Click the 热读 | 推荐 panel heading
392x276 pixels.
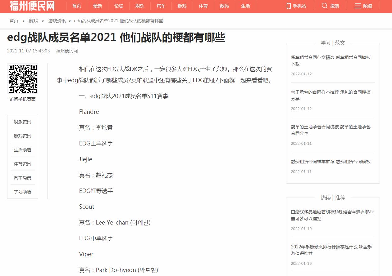coord(333,198)
